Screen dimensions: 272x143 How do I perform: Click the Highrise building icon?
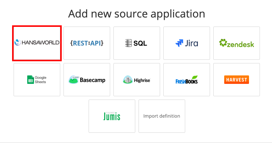(128, 80)
